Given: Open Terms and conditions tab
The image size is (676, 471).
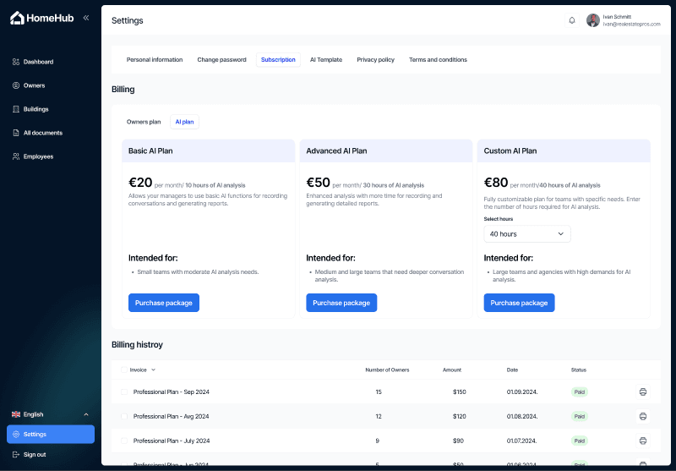Looking at the screenshot, I should click(438, 59).
